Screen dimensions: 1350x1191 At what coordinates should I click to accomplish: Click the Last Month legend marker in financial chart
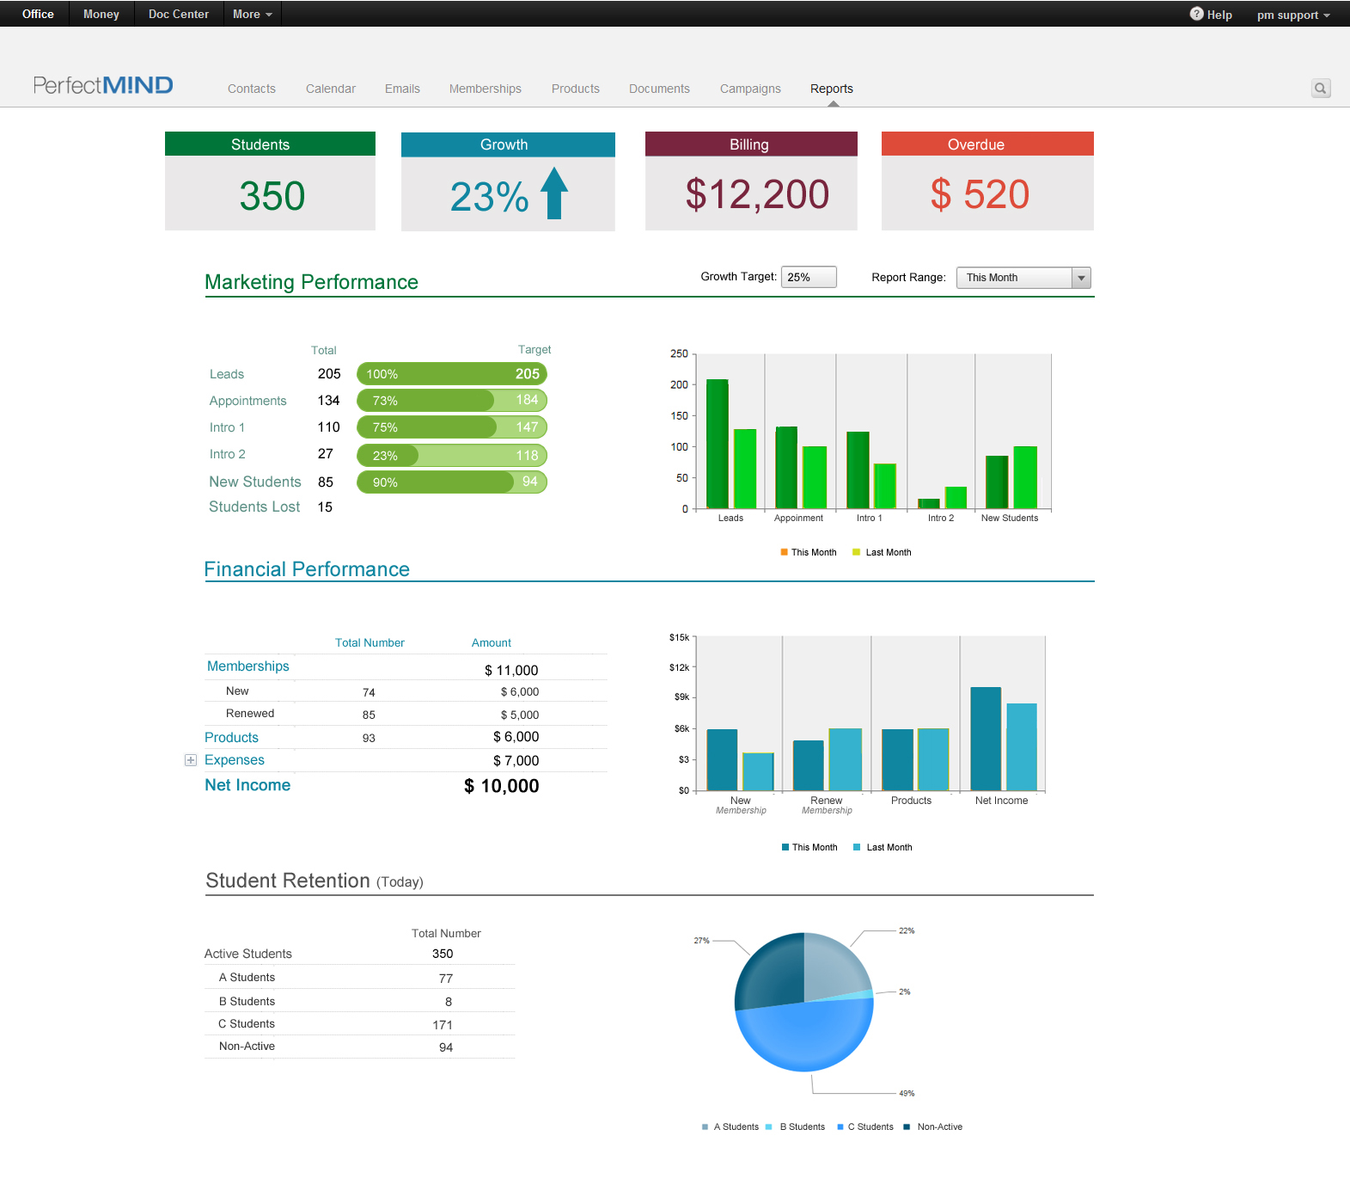point(857,847)
